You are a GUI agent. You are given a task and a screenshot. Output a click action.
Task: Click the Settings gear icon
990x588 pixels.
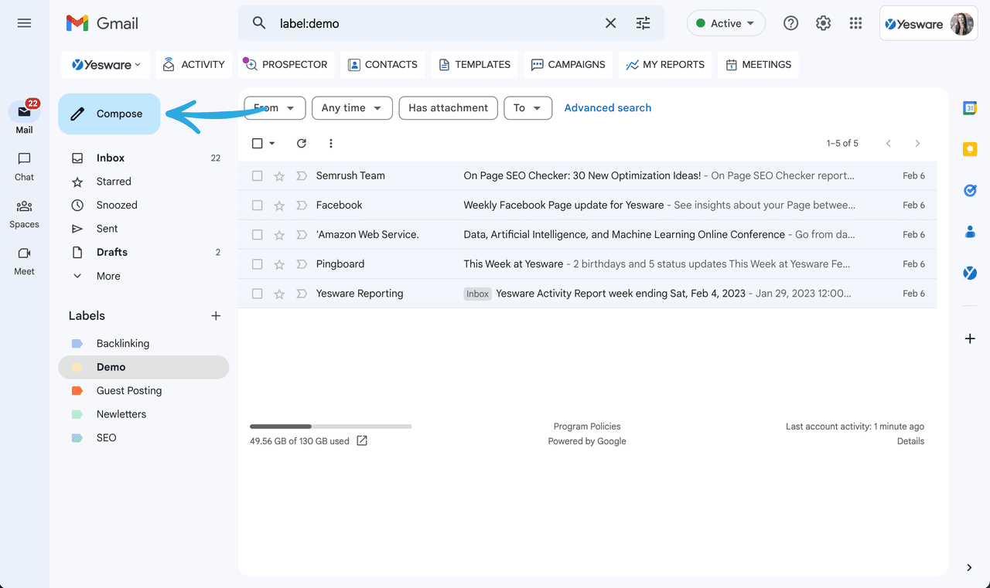click(823, 23)
